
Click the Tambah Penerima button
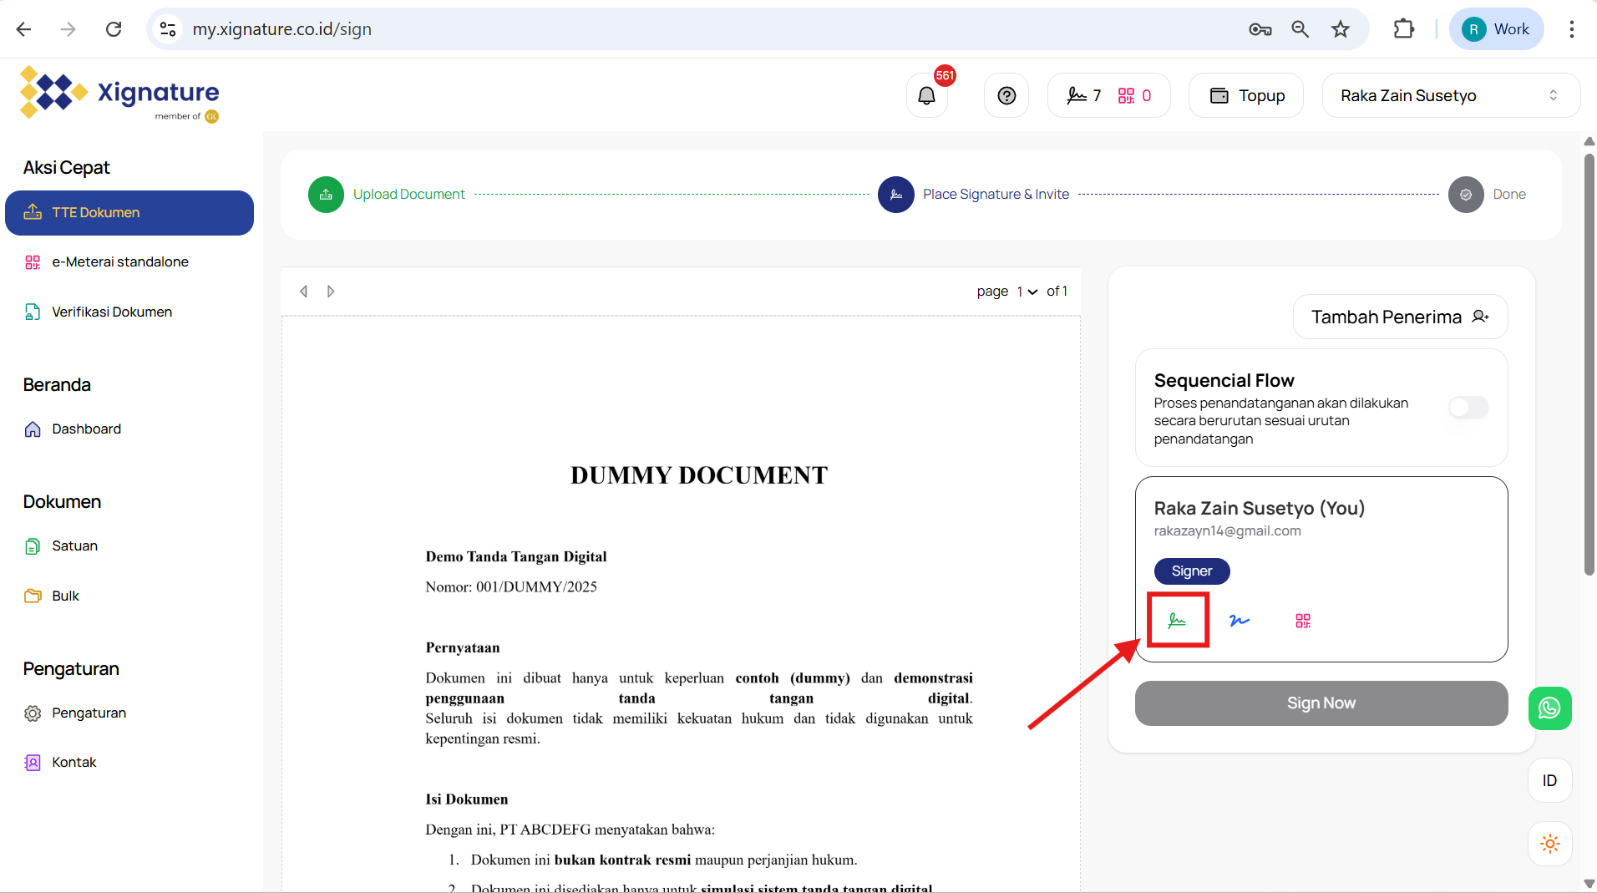pyautogui.click(x=1400, y=317)
